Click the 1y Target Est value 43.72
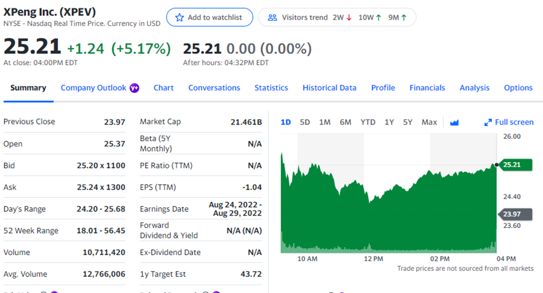 (251, 274)
